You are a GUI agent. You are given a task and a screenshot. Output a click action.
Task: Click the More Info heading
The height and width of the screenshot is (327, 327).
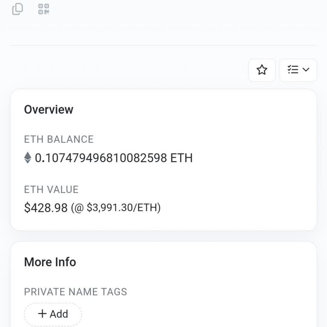(50, 262)
